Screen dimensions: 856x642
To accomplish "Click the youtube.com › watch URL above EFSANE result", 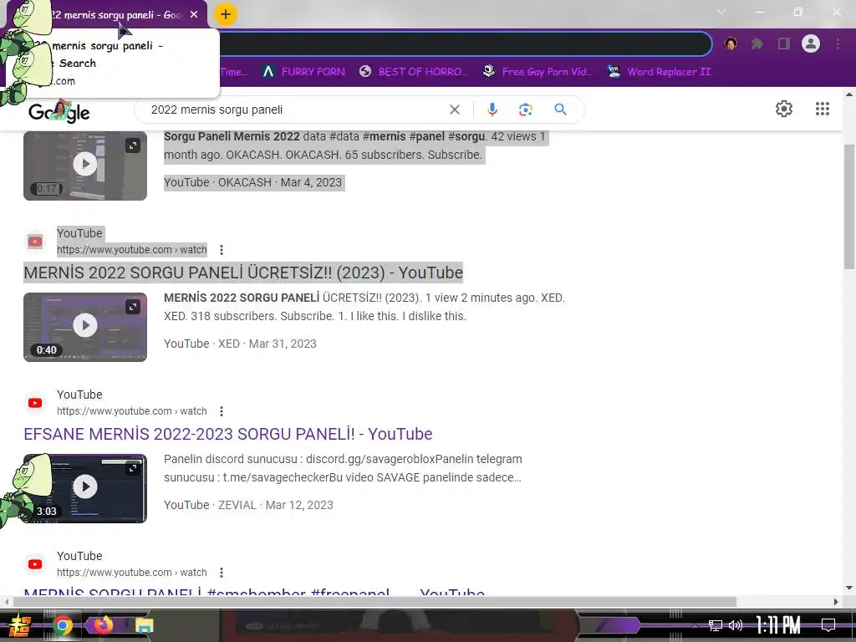I will tap(131, 411).
